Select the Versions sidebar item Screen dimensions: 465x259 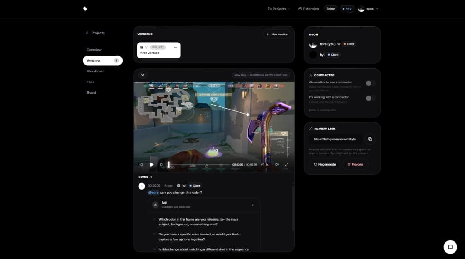103,61
